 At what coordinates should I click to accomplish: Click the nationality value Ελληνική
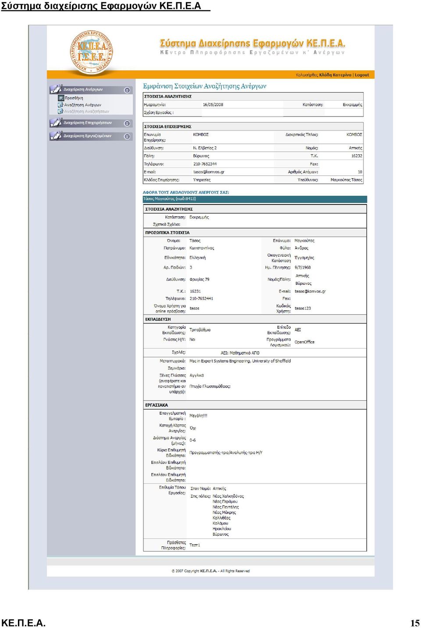tap(197, 258)
